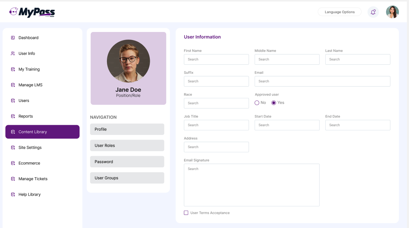Click the User Information heading

tap(202, 37)
